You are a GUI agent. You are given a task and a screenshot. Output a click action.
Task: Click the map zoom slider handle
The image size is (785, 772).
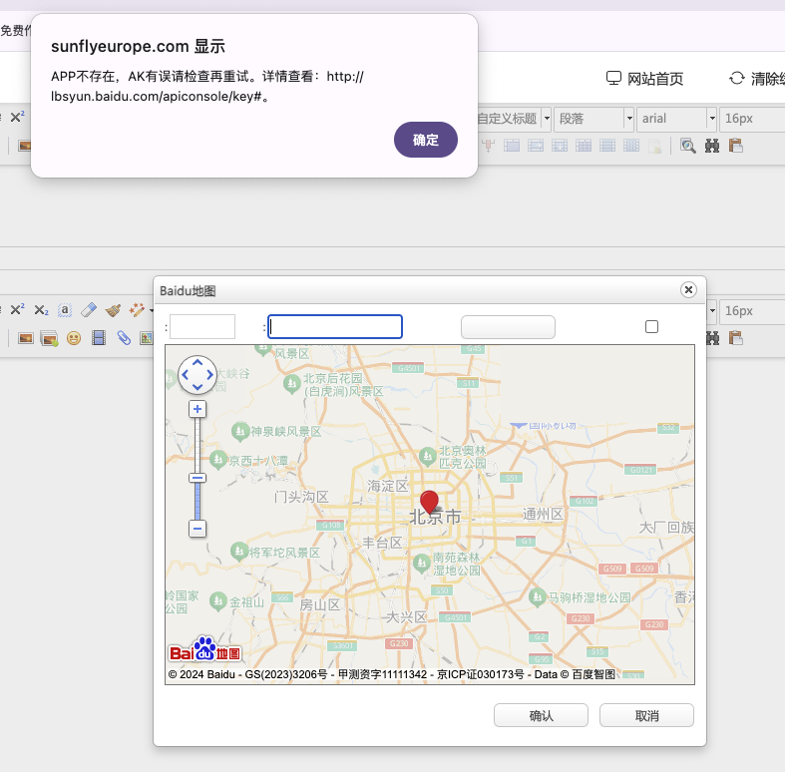click(197, 478)
